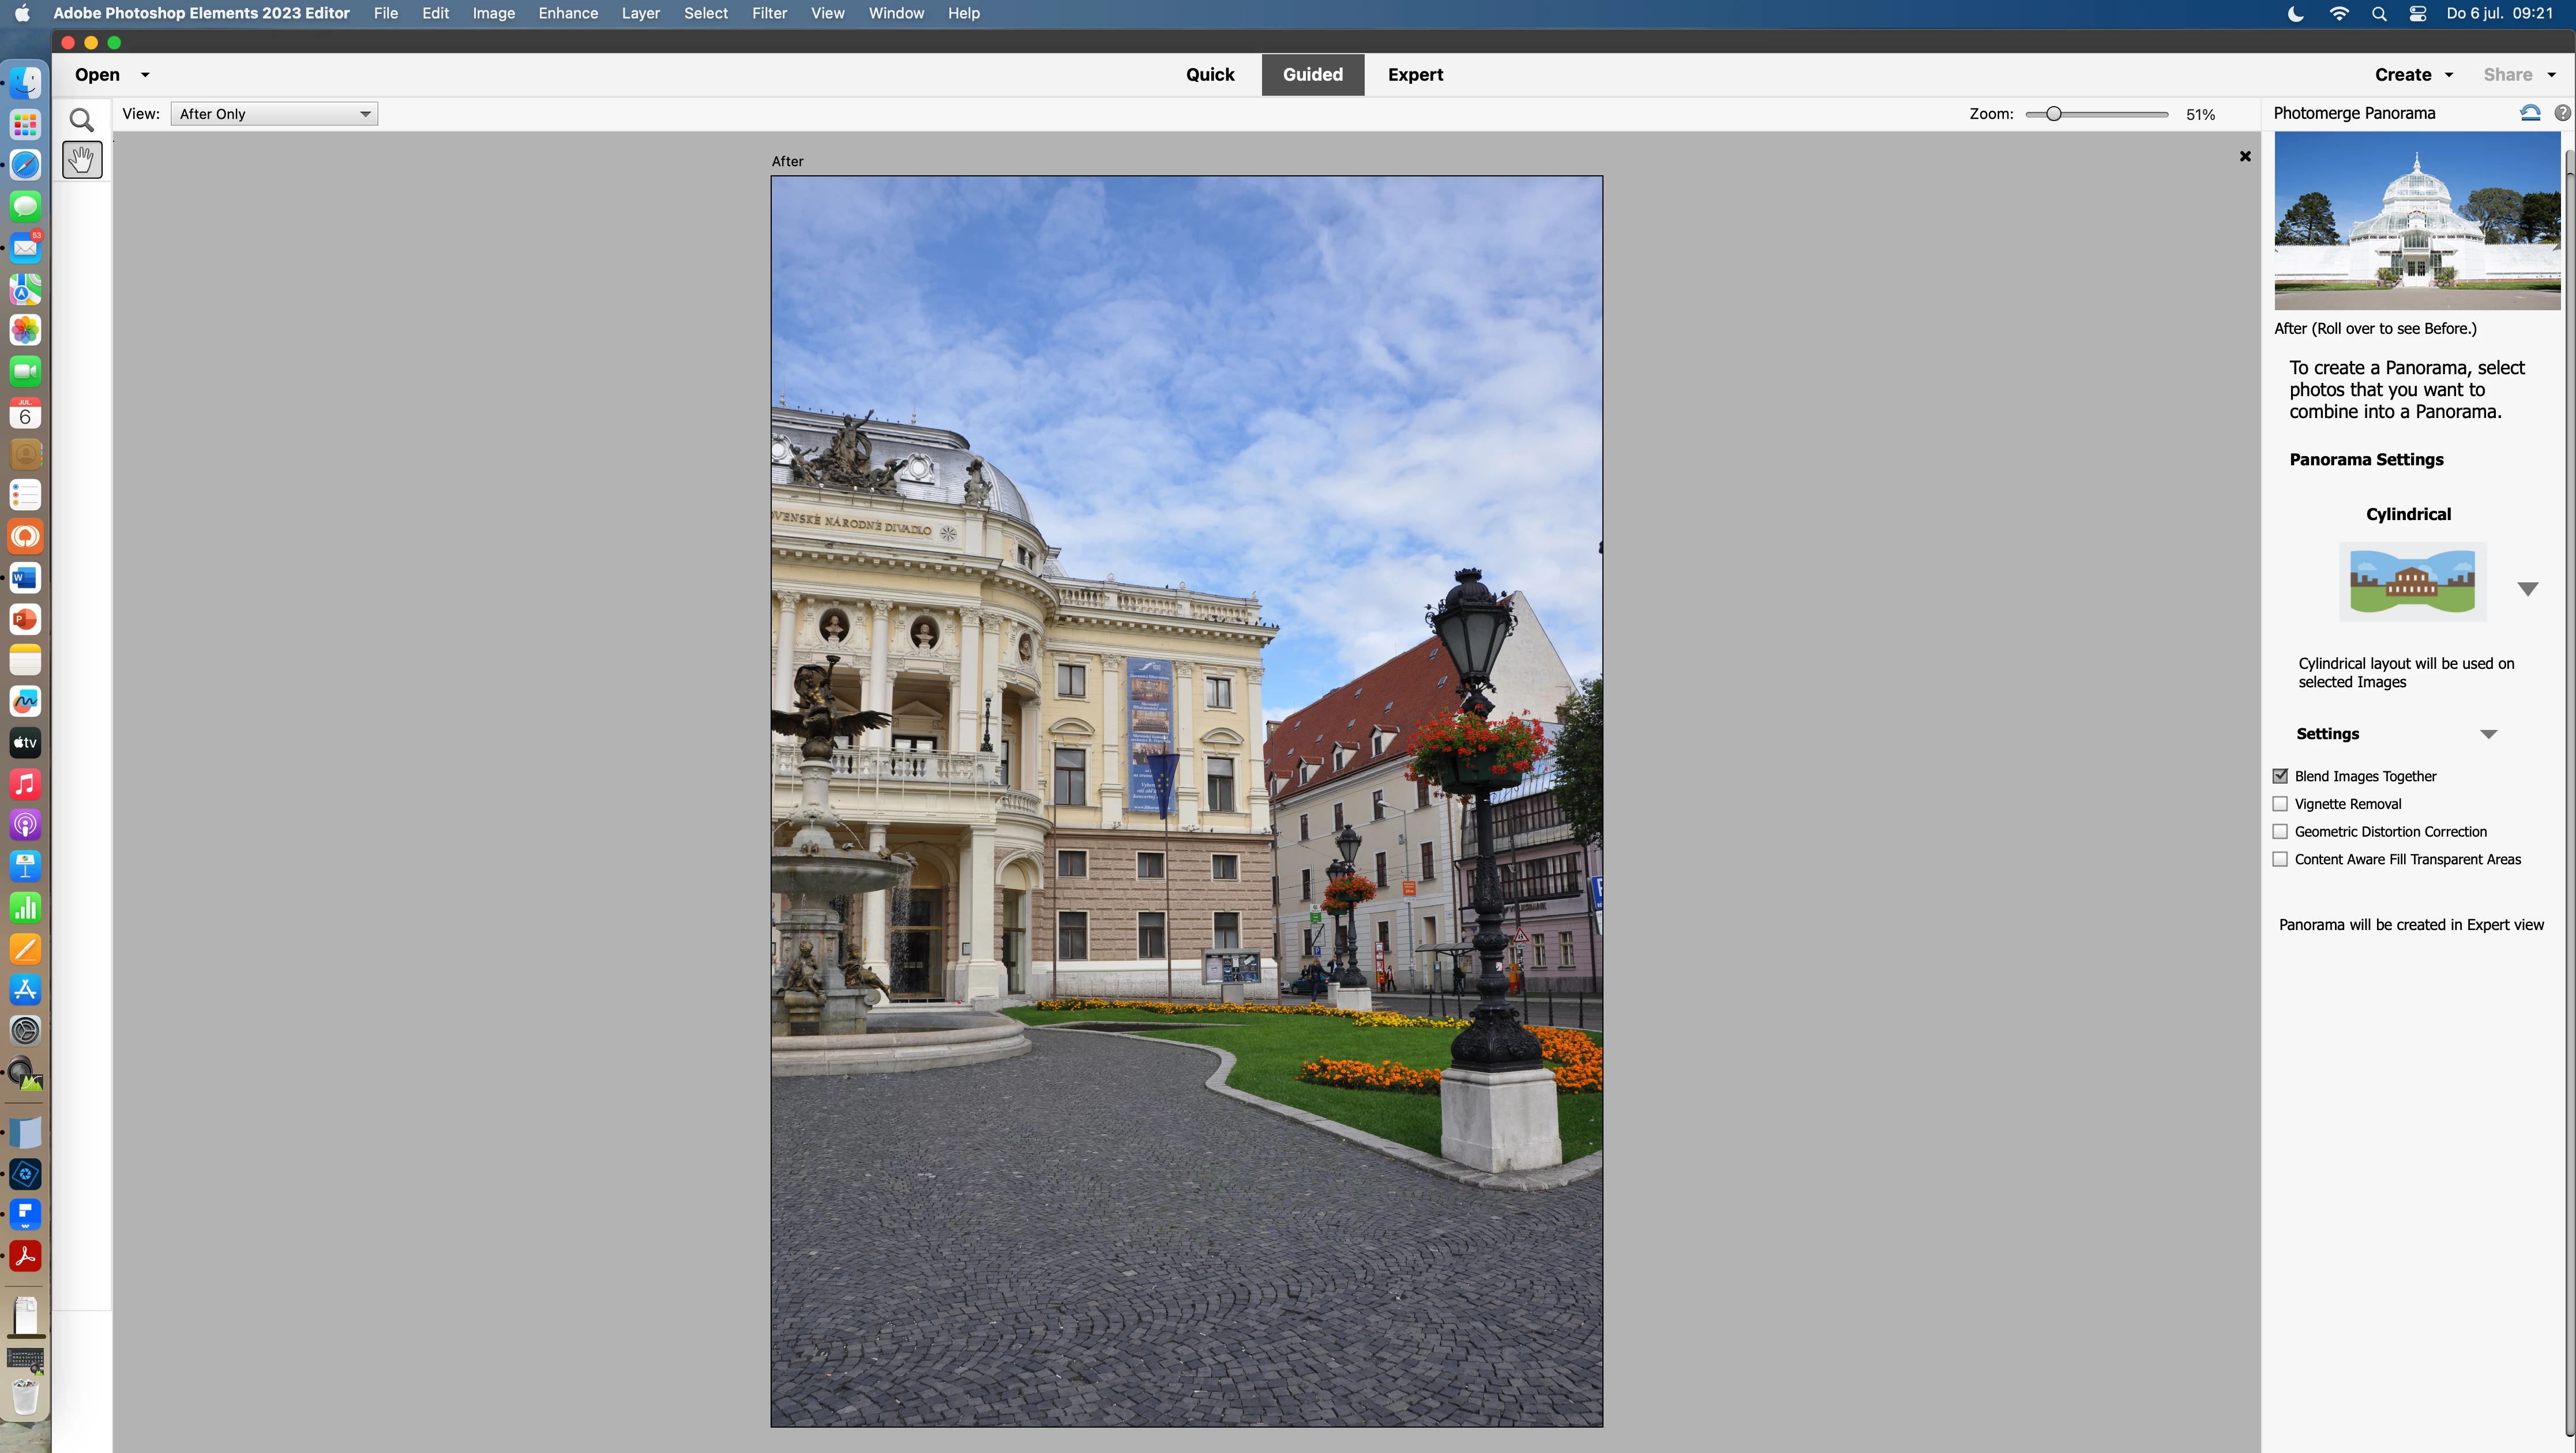Uncheck Blend Images Together
The image size is (2576, 1453).
[2280, 776]
